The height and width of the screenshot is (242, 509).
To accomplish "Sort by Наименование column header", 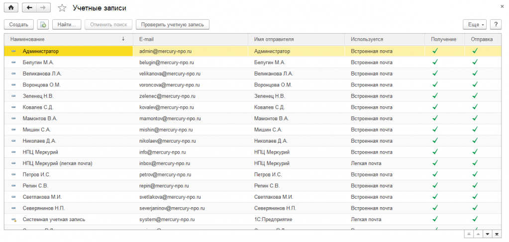I will pos(65,39).
